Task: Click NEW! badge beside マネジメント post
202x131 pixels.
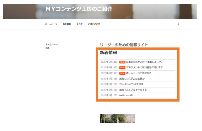Action: coord(122,68)
